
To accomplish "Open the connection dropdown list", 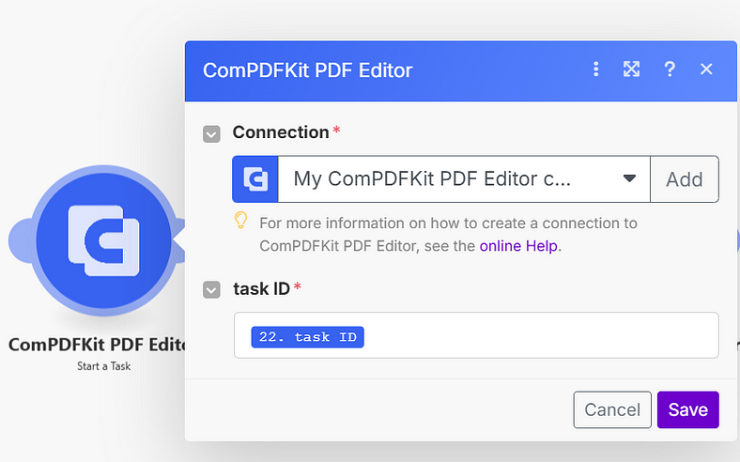I will tap(464, 179).
